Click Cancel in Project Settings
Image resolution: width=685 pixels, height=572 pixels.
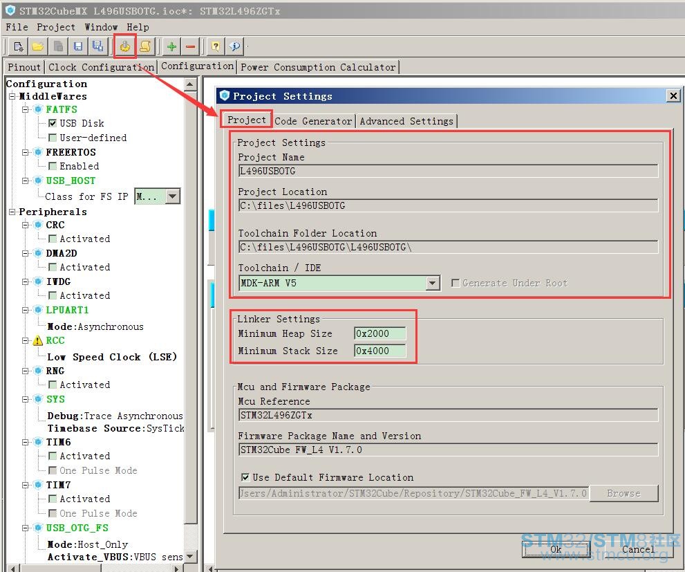click(638, 549)
